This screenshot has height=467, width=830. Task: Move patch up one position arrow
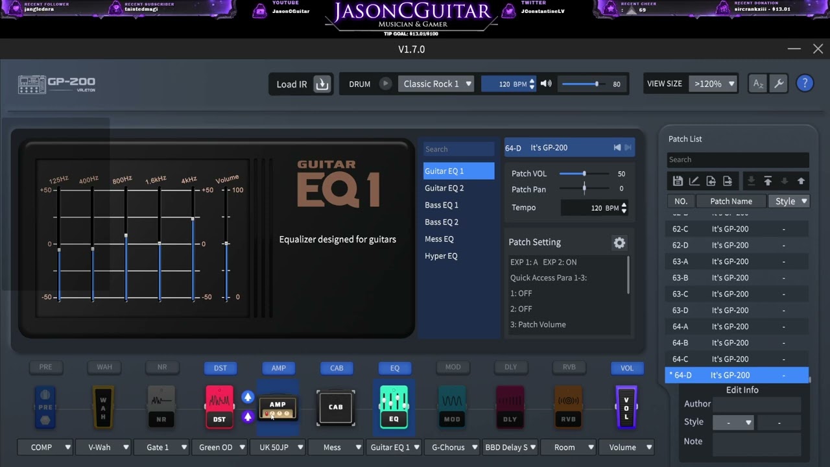pos(801,181)
